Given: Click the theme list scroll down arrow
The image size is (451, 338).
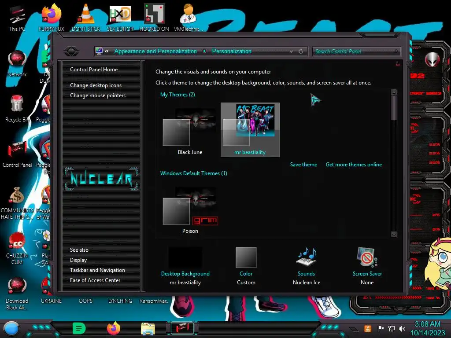Looking at the screenshot, I should (x=394, y=234).
